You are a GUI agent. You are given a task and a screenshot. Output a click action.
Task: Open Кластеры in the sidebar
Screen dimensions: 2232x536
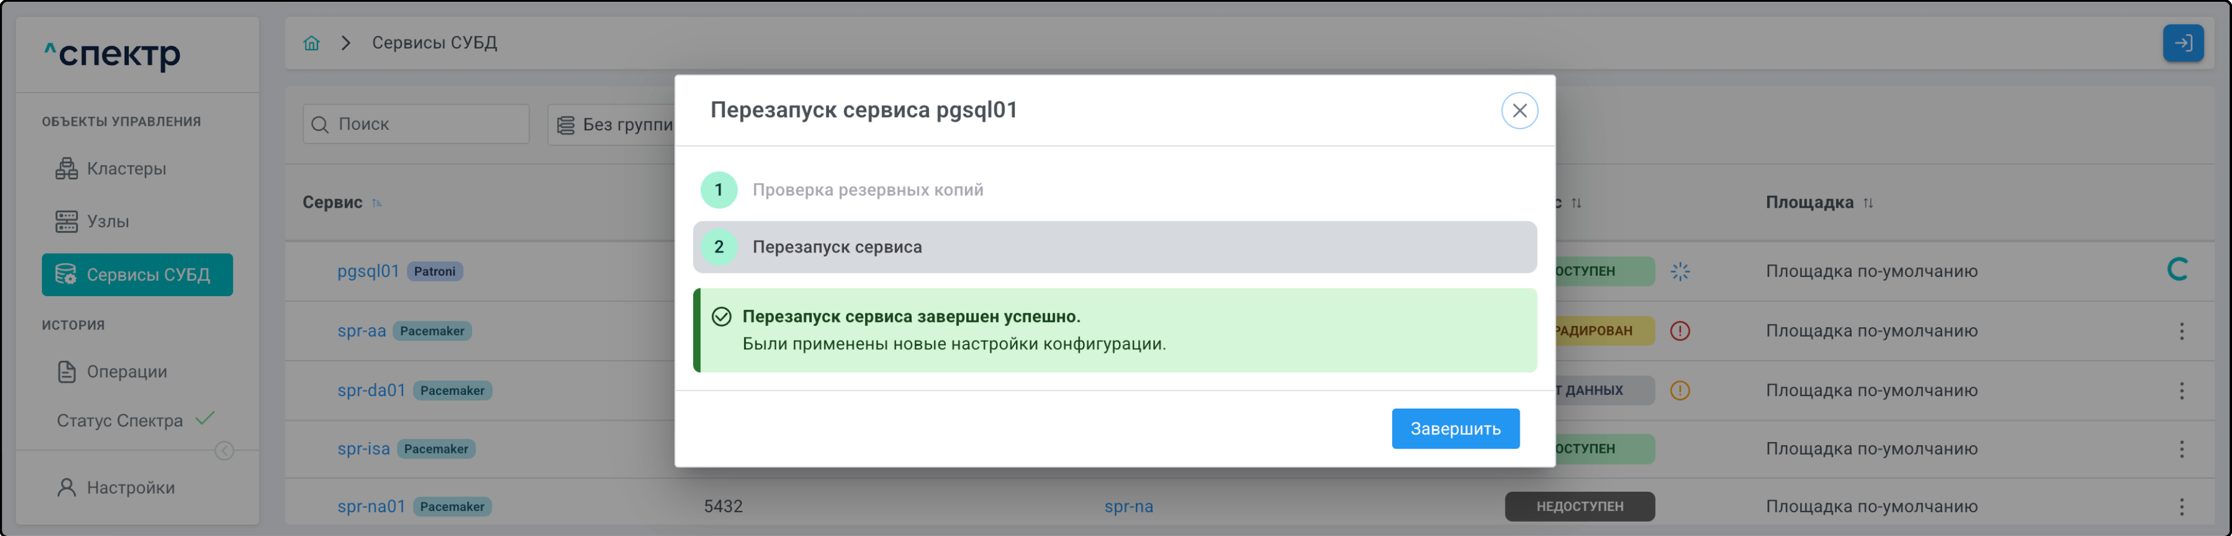[x=126, y=169]
